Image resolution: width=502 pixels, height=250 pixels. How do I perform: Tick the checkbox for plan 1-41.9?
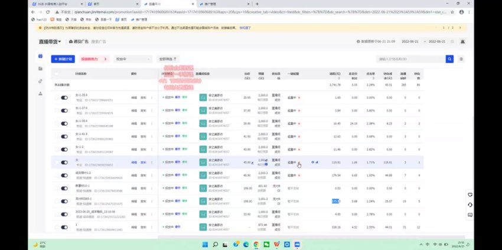(x=57, y=137)
